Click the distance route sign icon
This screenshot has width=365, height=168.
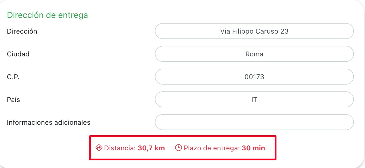coord(99,148)
